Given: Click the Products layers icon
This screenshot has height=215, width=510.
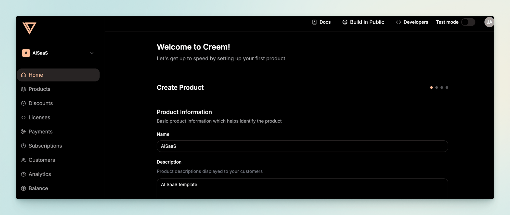Looking at the screenshot, I should pyautogui.click(x=23, y=89).
